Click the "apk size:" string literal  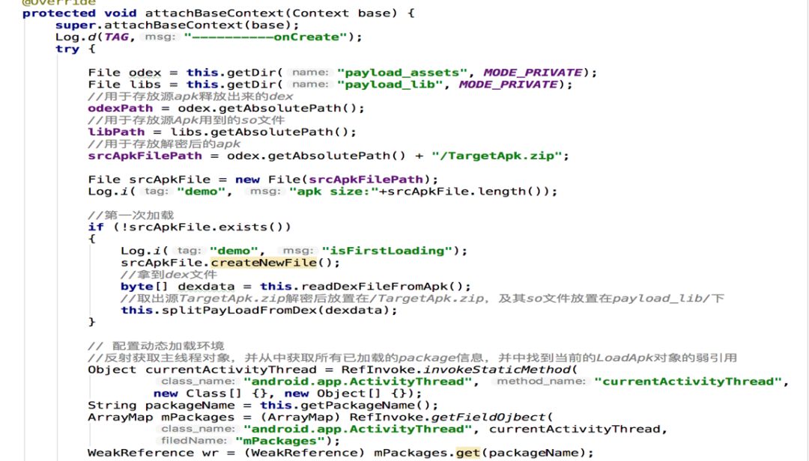pos(334,192)
